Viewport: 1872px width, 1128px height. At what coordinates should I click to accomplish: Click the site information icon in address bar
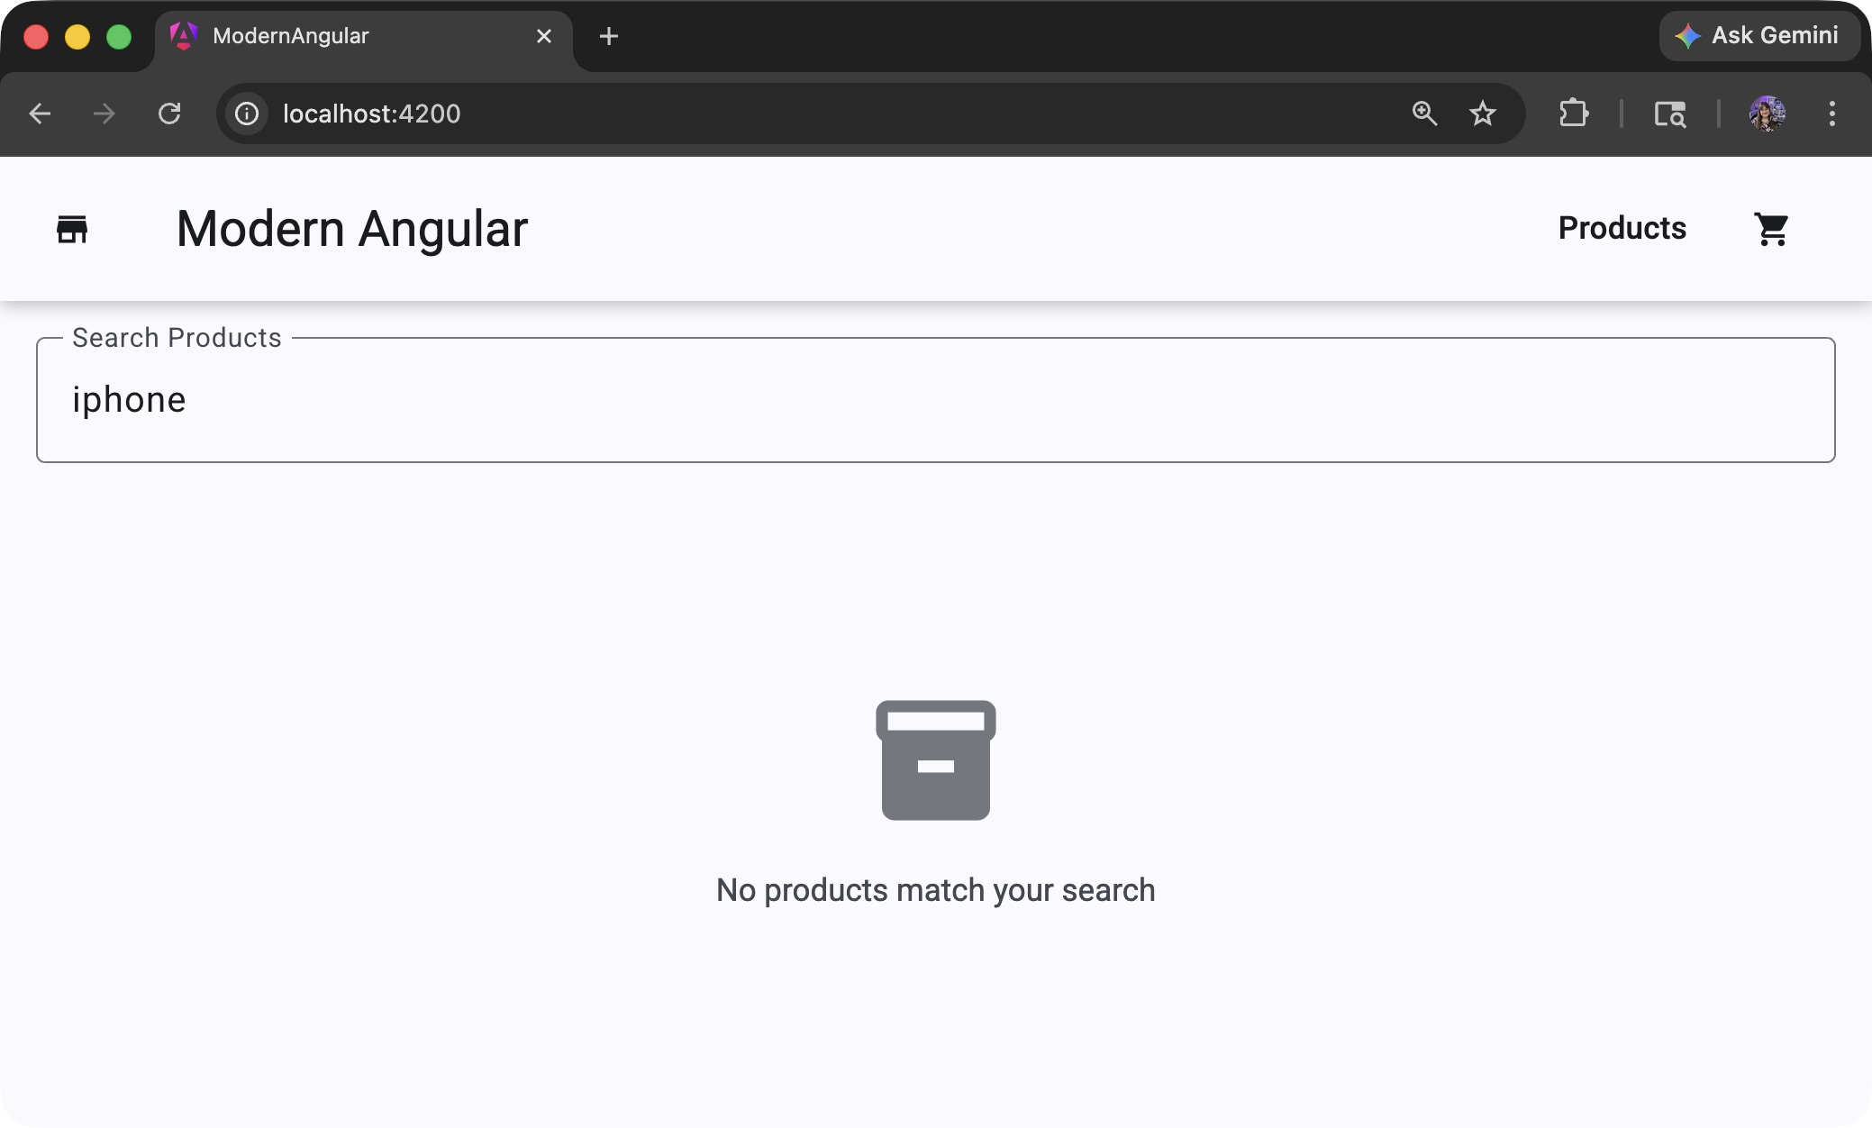coord(247,114)
